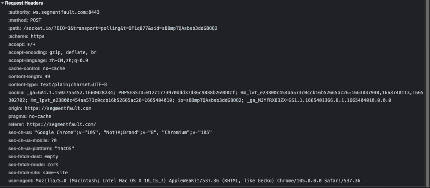Click the sec-ch-ua Google Chrome value
Screen dimensions: 430x188
coord(123,132)
